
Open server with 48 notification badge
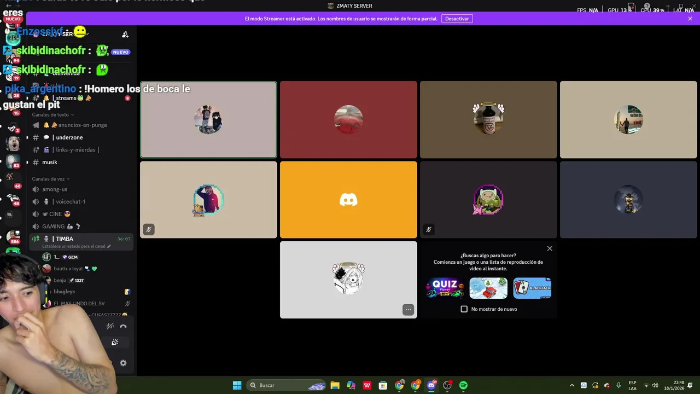[x=13, y=199]
